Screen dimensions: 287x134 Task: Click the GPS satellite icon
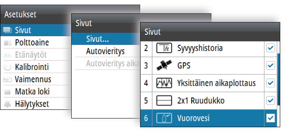pos(164,66)
